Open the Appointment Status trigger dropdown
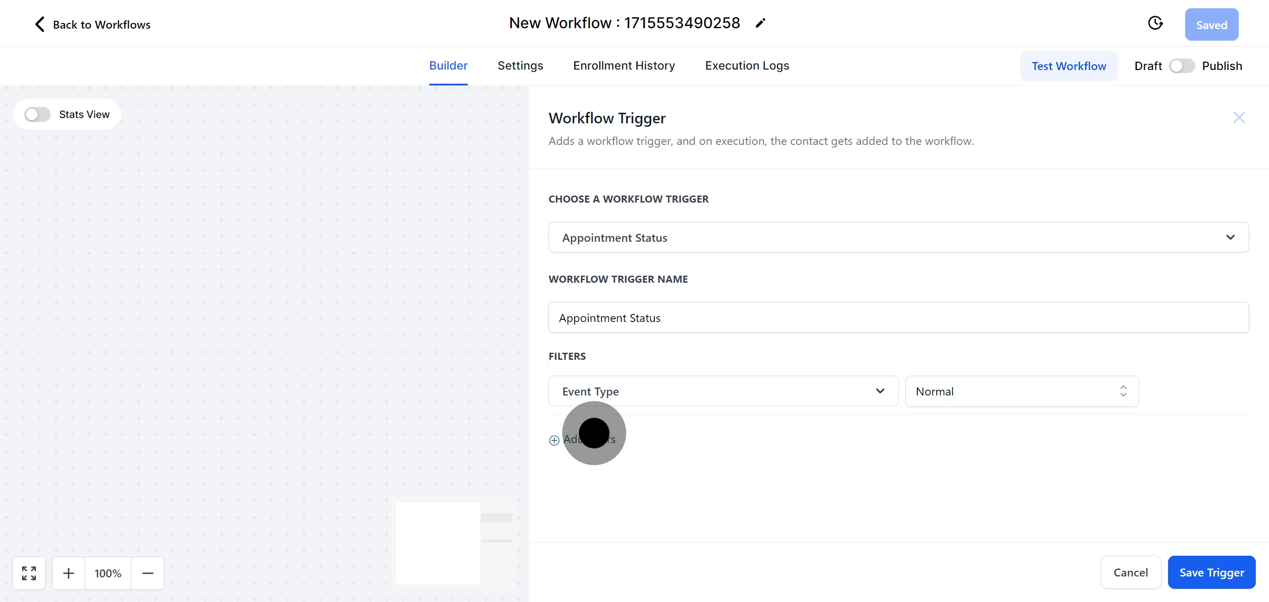 pos(898,237)
